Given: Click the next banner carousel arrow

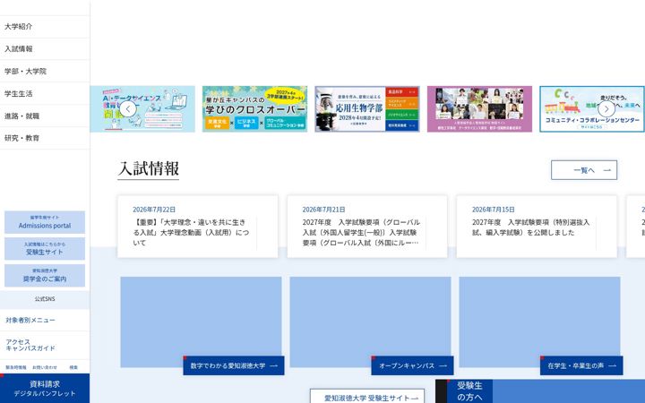Looking at the screenshot, I should coord(606,109).
